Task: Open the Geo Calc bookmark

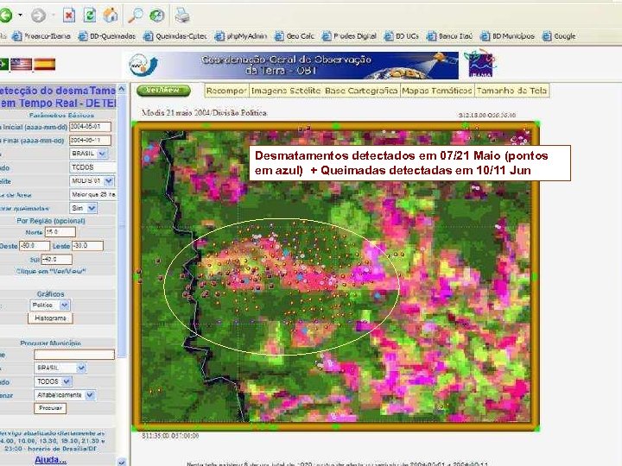Action: tap(295, 36)
